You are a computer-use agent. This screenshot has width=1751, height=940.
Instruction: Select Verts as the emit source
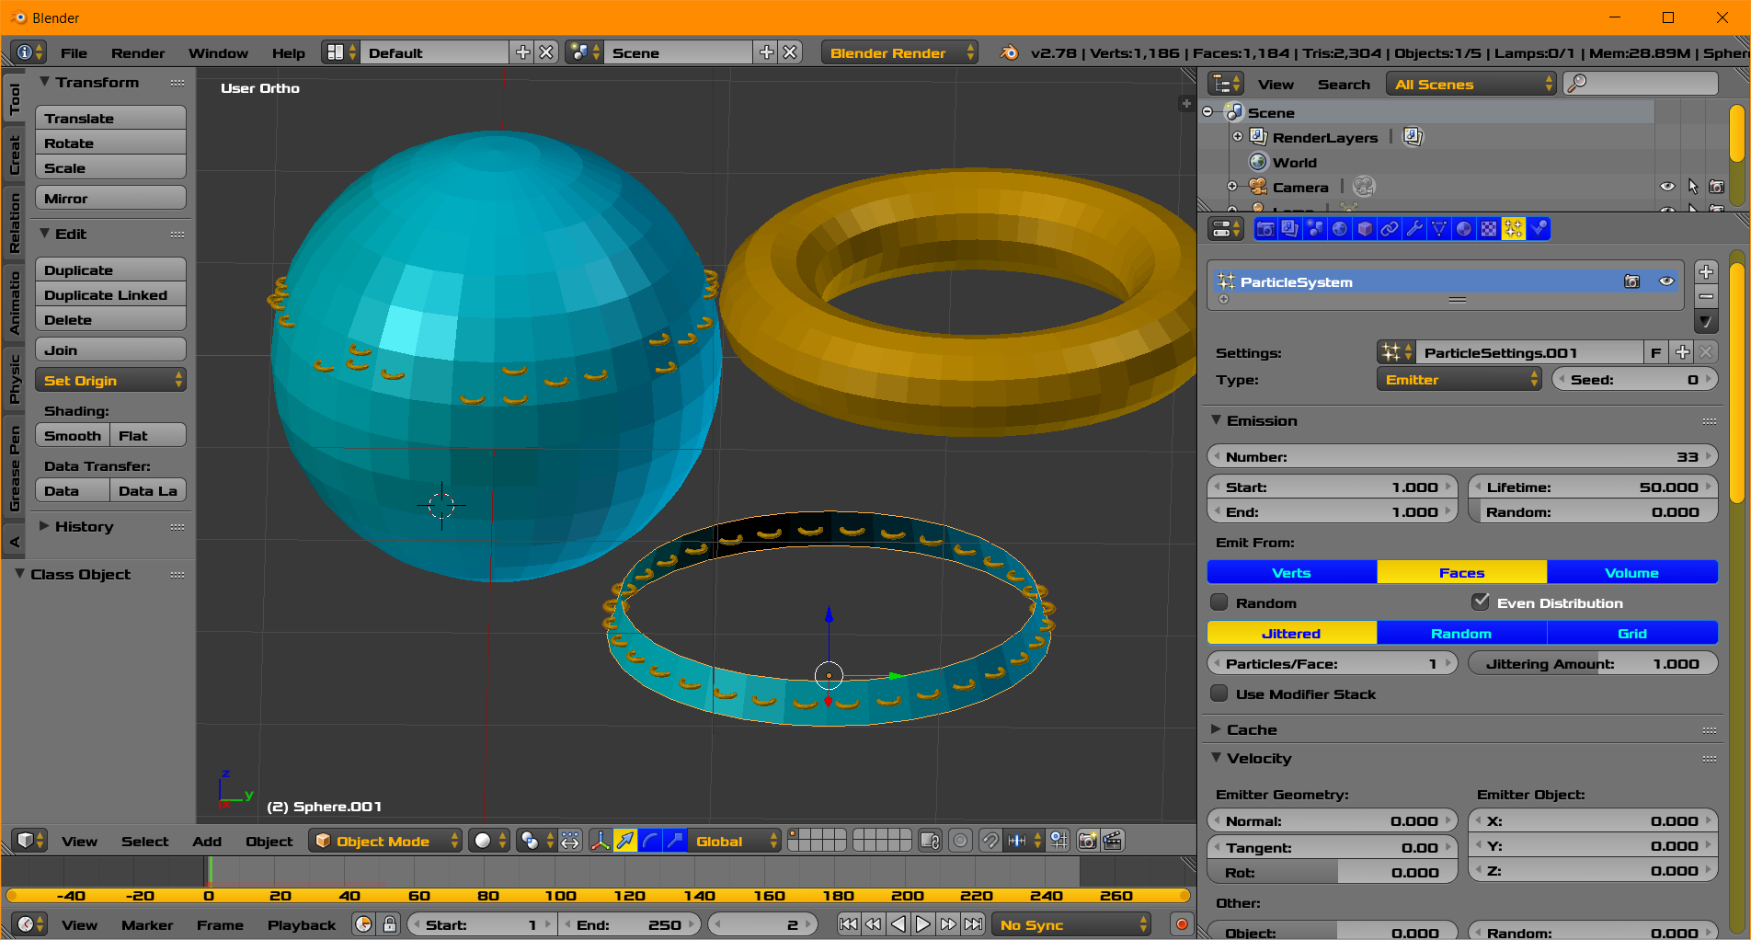pyautogui.click(x=1291, y=572)
